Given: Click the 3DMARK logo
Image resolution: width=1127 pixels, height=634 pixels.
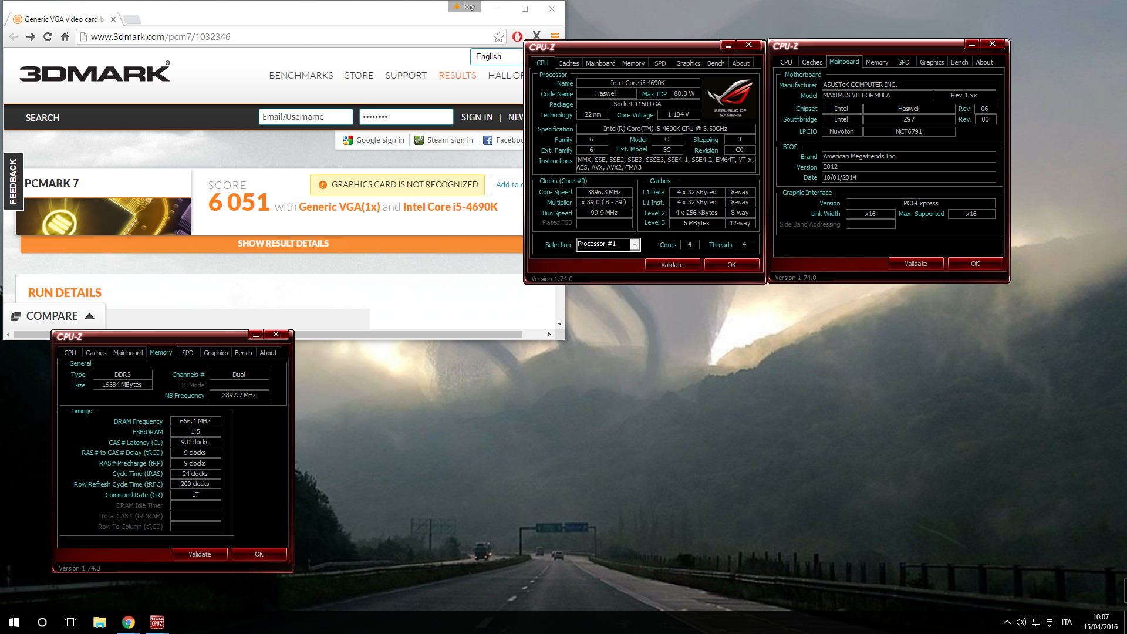Looking at the screenshot, I should pyautogui.click(x=95, y=72).
